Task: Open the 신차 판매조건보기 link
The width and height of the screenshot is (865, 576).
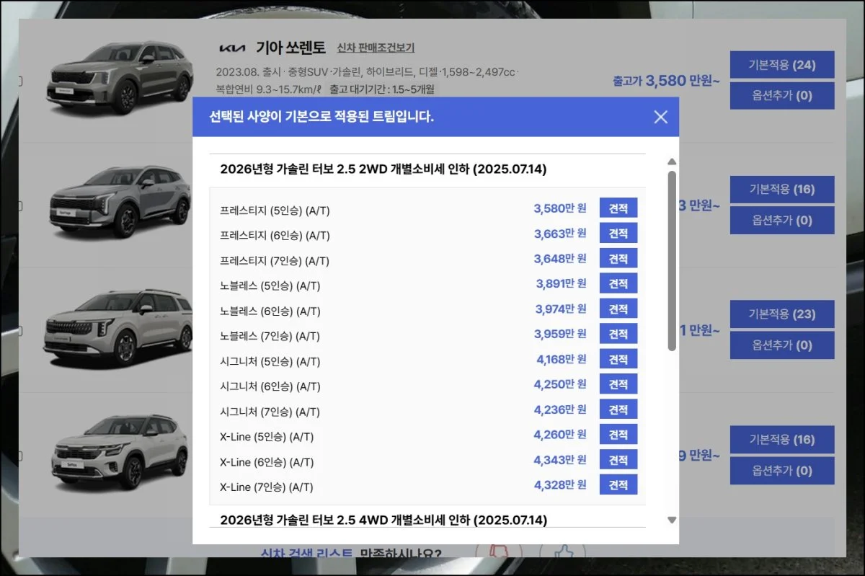Action: (x=376, y=48)
